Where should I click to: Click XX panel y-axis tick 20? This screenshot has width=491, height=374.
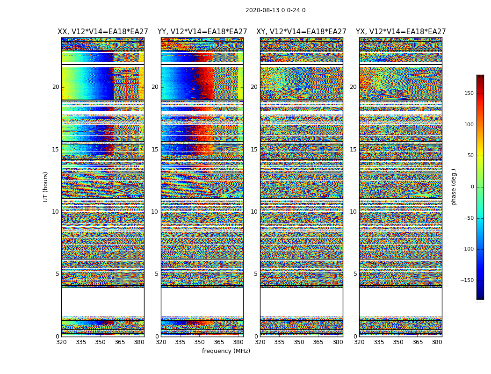coord(56,87)
